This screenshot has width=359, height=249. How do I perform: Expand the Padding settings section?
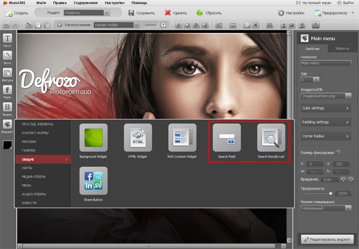click(x=326, y=122)
